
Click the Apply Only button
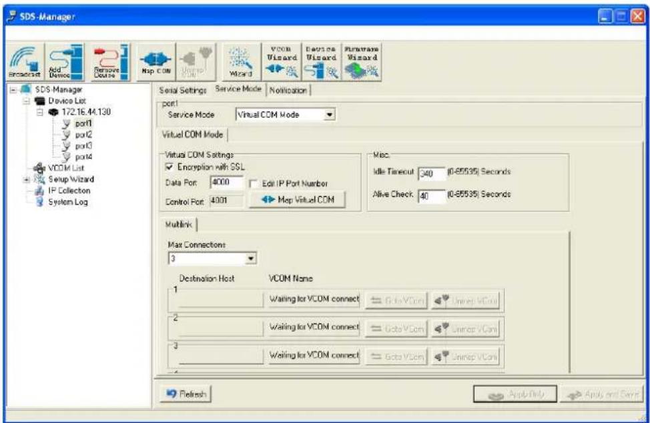tap(515, 394)
